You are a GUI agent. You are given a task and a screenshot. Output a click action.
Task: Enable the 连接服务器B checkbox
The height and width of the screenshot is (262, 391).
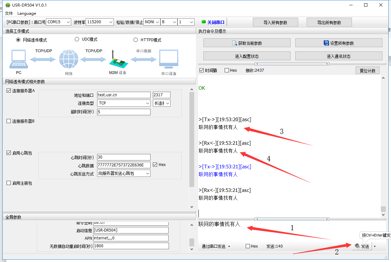point(9,121)
